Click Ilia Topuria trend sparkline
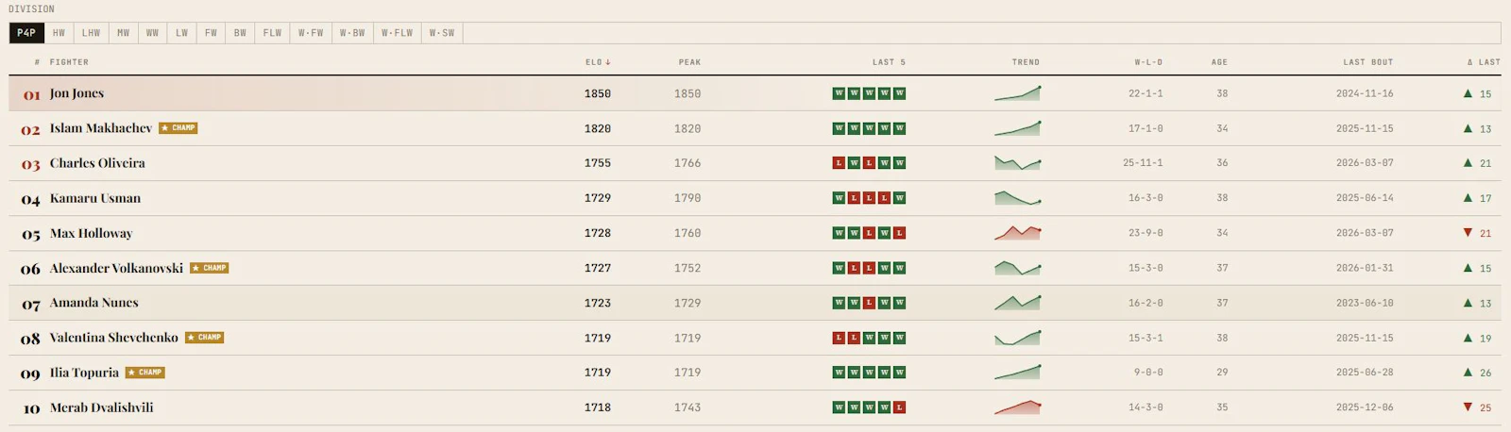The width and height of the screenshot is (1511, 432). point(1017,373)
